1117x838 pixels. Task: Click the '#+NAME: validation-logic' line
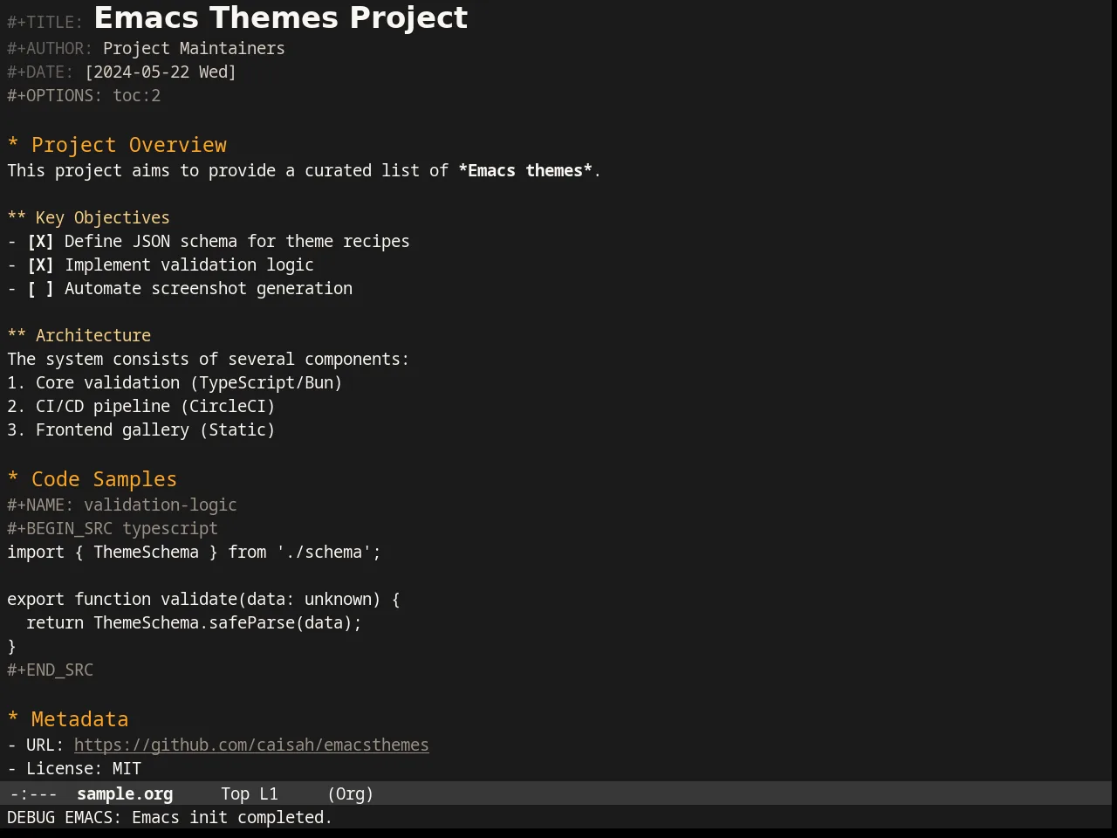(122, 505)
